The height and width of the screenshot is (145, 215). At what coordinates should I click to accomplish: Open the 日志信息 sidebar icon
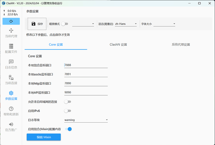pos(11,62)
